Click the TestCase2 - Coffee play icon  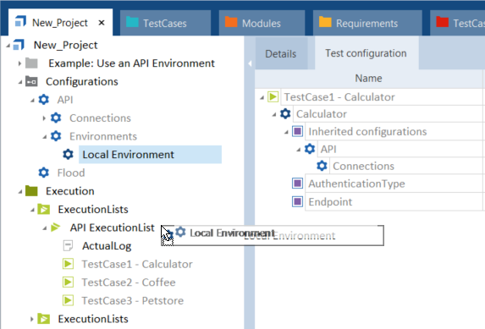[x=68, y=282]
